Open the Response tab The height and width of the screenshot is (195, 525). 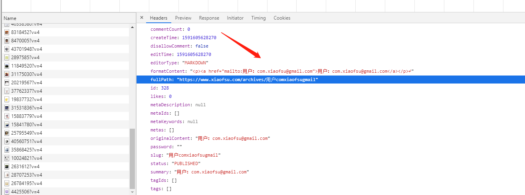(x=209, y=18)
